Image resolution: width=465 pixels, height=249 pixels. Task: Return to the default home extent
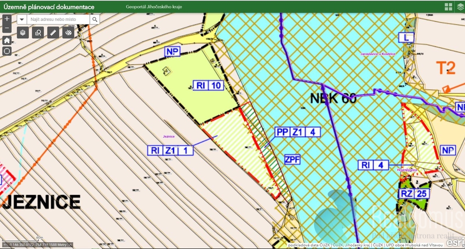tap(7, 40)
